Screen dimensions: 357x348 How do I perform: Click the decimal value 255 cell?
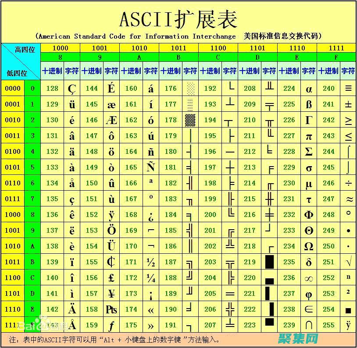[328, 325]
